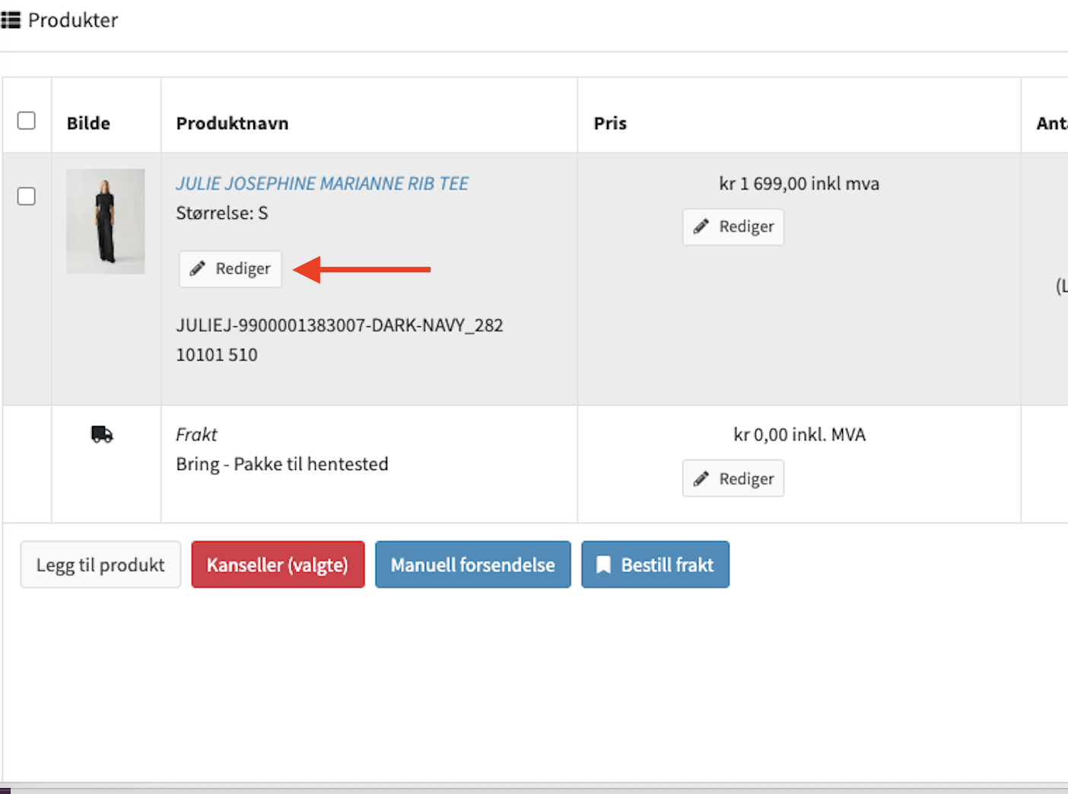This screenshot has height=794, width=1068.
Task: Click the partially visible Ant column header
Action: point(1051,123)
